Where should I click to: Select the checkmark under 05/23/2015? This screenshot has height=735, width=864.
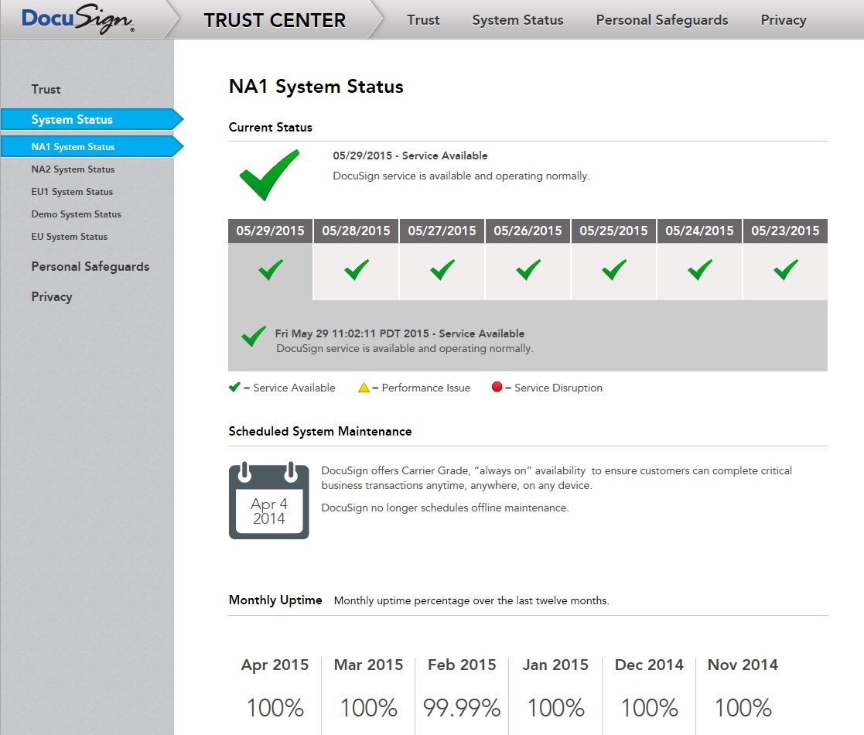coord(786,270)
